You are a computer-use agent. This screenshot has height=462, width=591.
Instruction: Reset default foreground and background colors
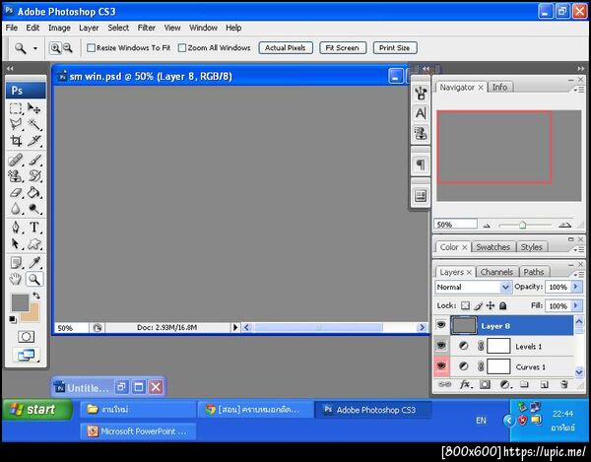click(13, 319)
